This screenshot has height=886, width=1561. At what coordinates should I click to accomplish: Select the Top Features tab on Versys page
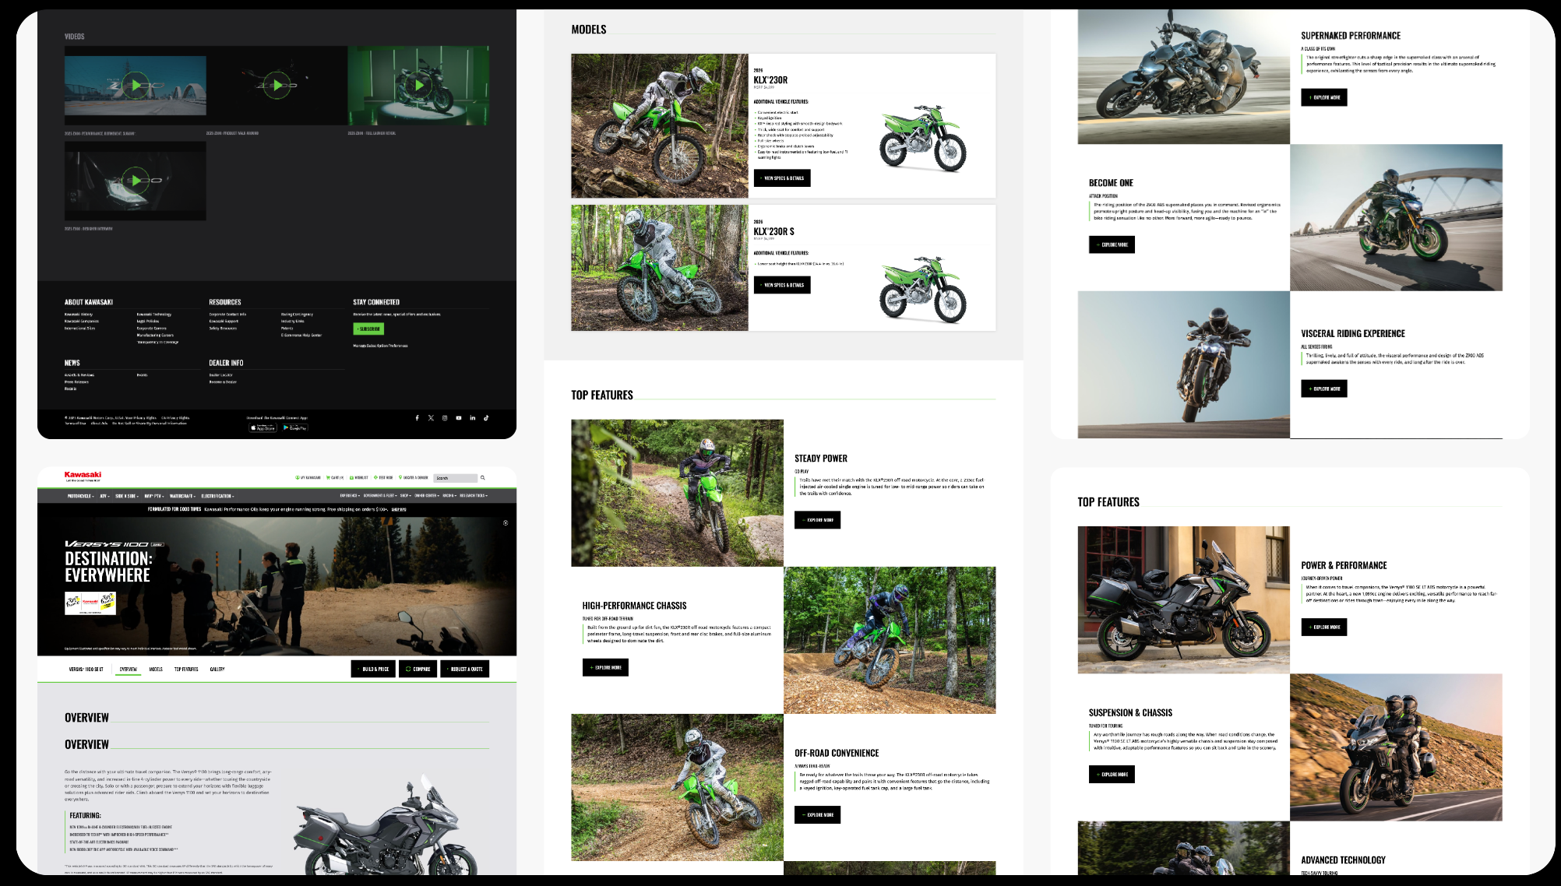pyautogui.click(x=186, y=669)
